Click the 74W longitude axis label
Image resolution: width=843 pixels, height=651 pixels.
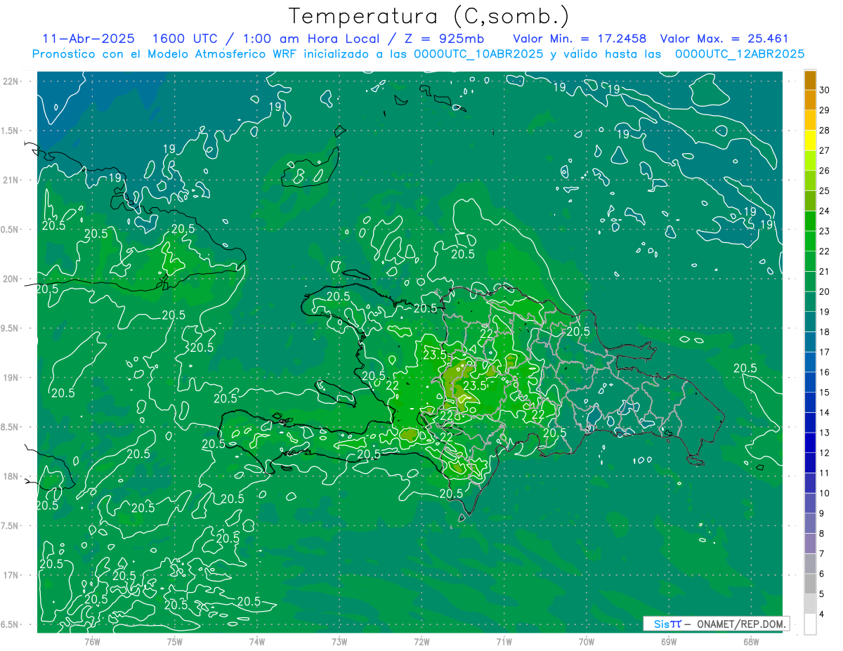(x=257, y=641)
